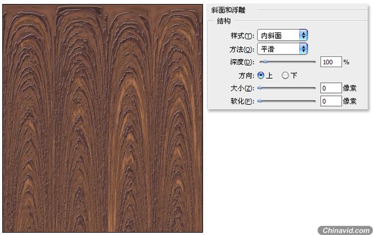Click the 软化 slider handle
Screen dimensions: 374x235
[x=260, y=101]
